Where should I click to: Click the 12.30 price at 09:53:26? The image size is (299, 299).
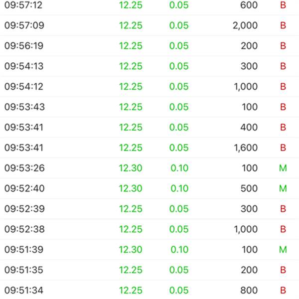[131, 168]
